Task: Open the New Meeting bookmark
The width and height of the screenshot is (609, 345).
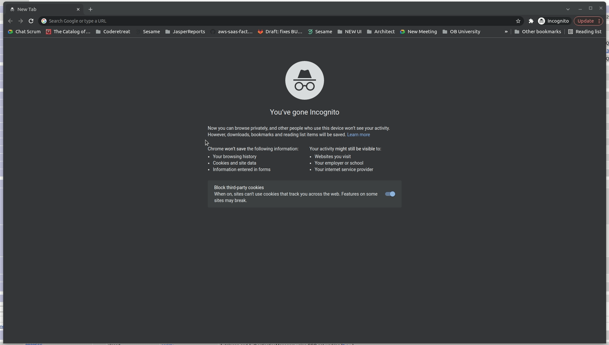Action: click(418, 32)
